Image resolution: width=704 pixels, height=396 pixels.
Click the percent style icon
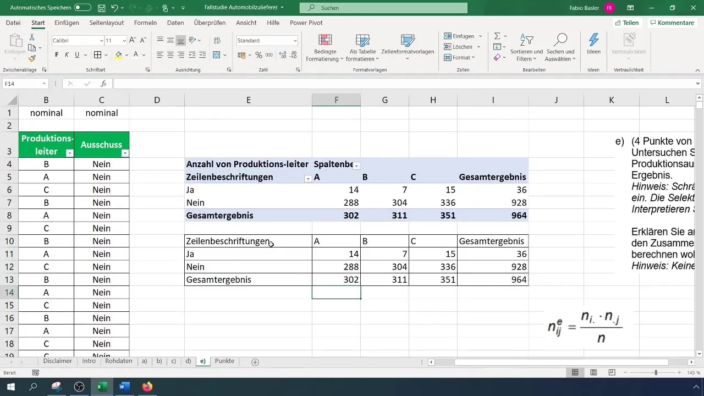pyautogui.click(x=258, y=55)
